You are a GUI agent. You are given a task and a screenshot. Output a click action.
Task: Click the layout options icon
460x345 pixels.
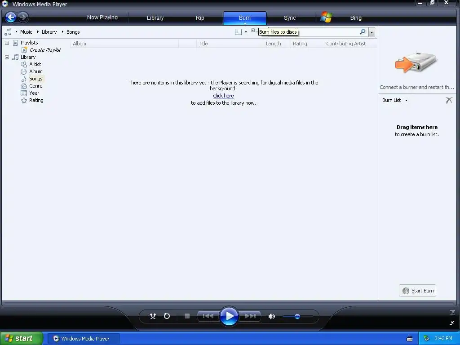pyautogui.click(x=238, y=32)
